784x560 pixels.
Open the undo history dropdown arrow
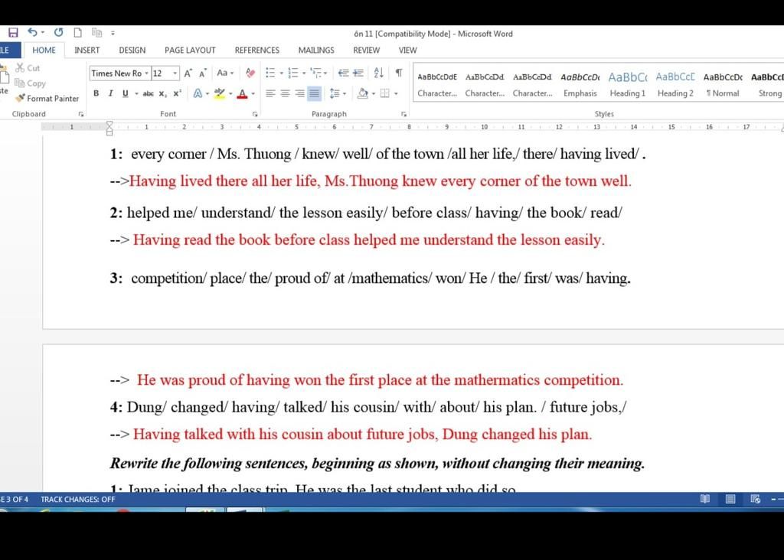click(43, 32)
